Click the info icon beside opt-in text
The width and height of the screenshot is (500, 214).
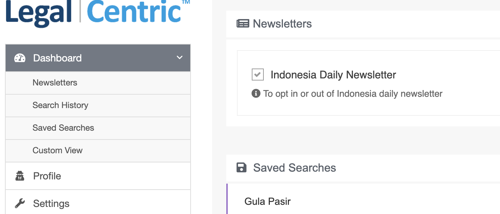[x=256, y=94]
